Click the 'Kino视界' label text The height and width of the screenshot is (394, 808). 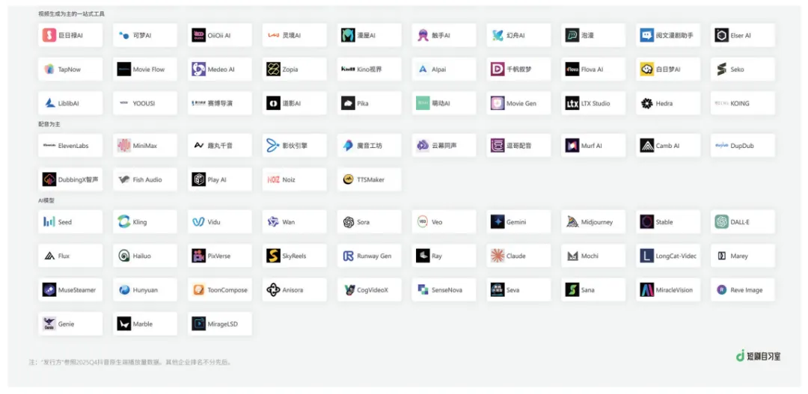tap(370, 70)
